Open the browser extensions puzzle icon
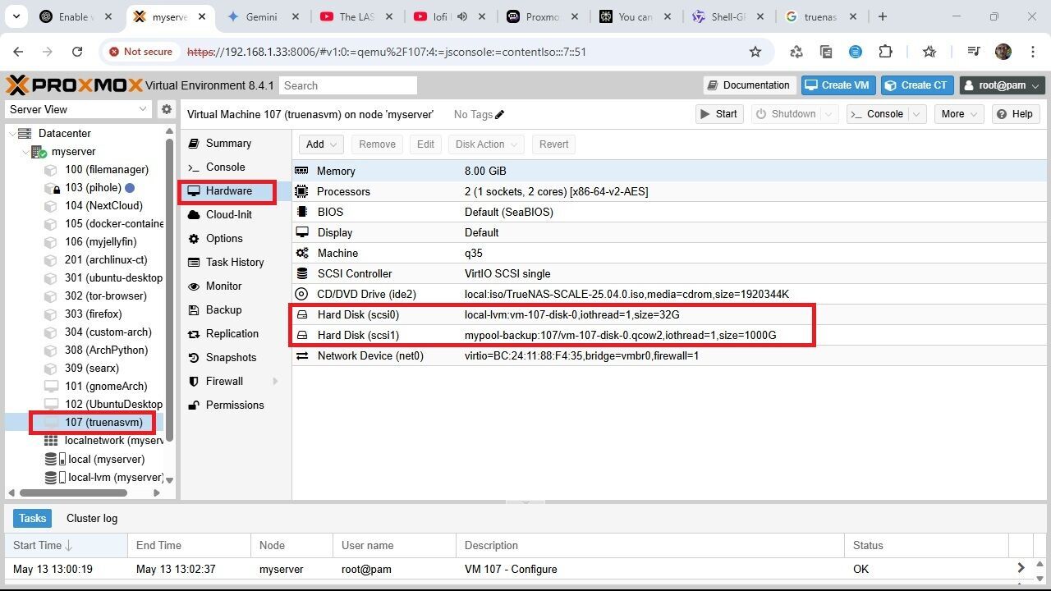 click(x=885, y=52)
